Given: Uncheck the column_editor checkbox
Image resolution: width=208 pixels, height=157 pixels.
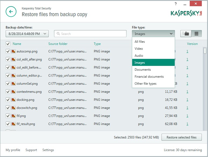Looking at the screenshot, I should click(x=8, y=75).
